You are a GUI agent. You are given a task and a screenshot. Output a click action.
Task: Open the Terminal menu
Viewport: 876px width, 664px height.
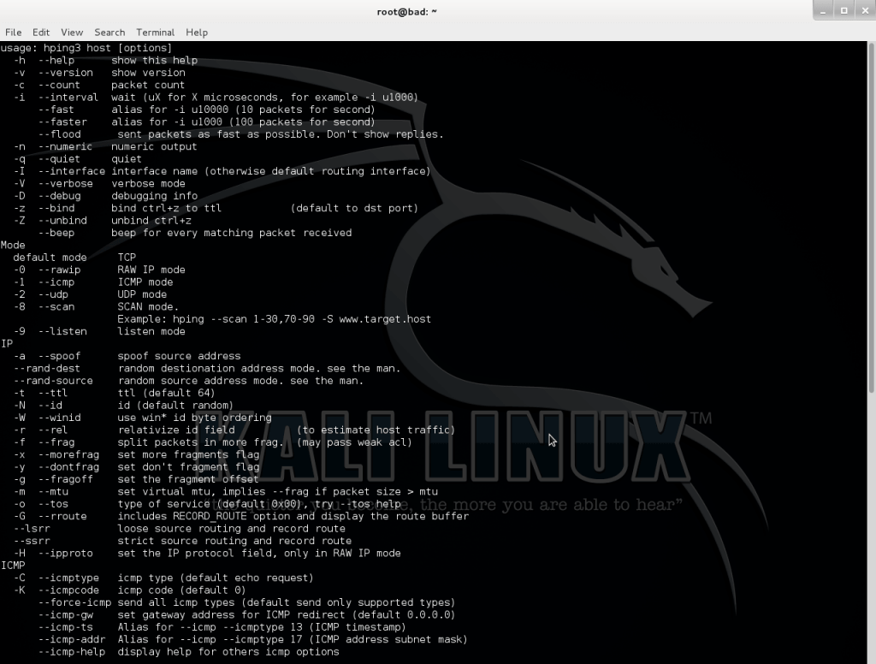click(x=156, y=33)
